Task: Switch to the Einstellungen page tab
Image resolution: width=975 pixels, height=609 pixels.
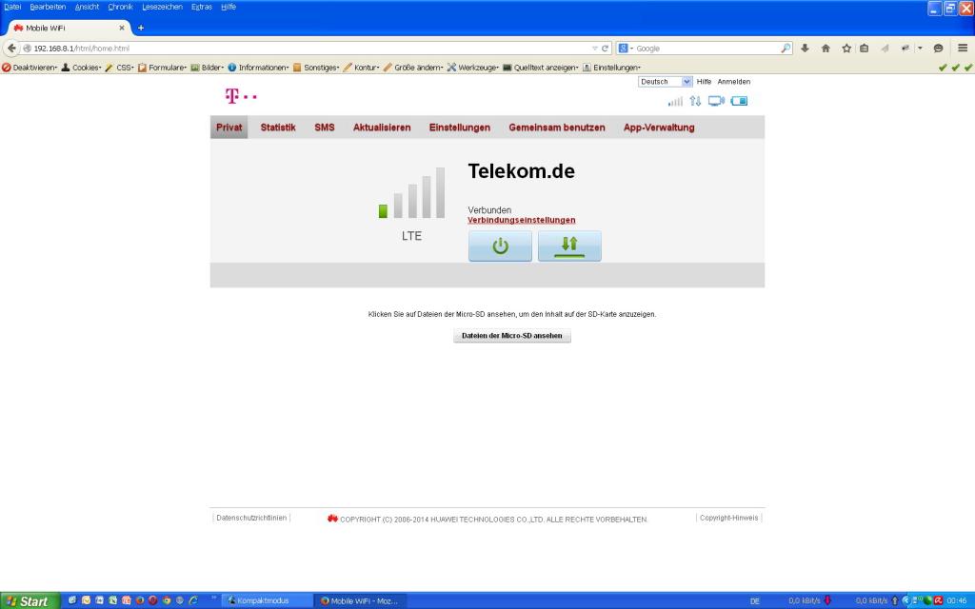Action: [460, 128]
